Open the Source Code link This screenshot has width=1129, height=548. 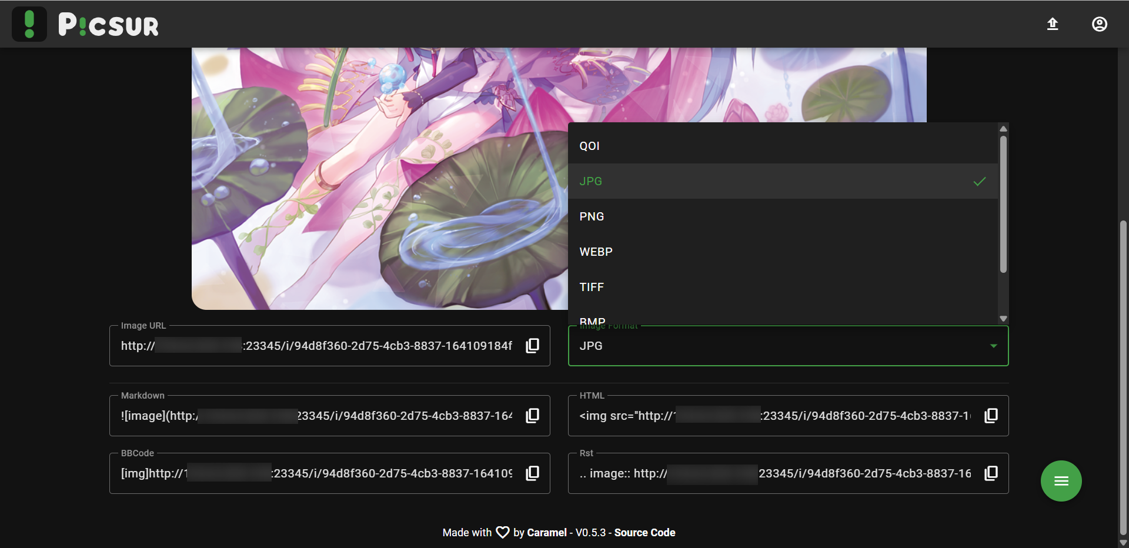point(644,533)
